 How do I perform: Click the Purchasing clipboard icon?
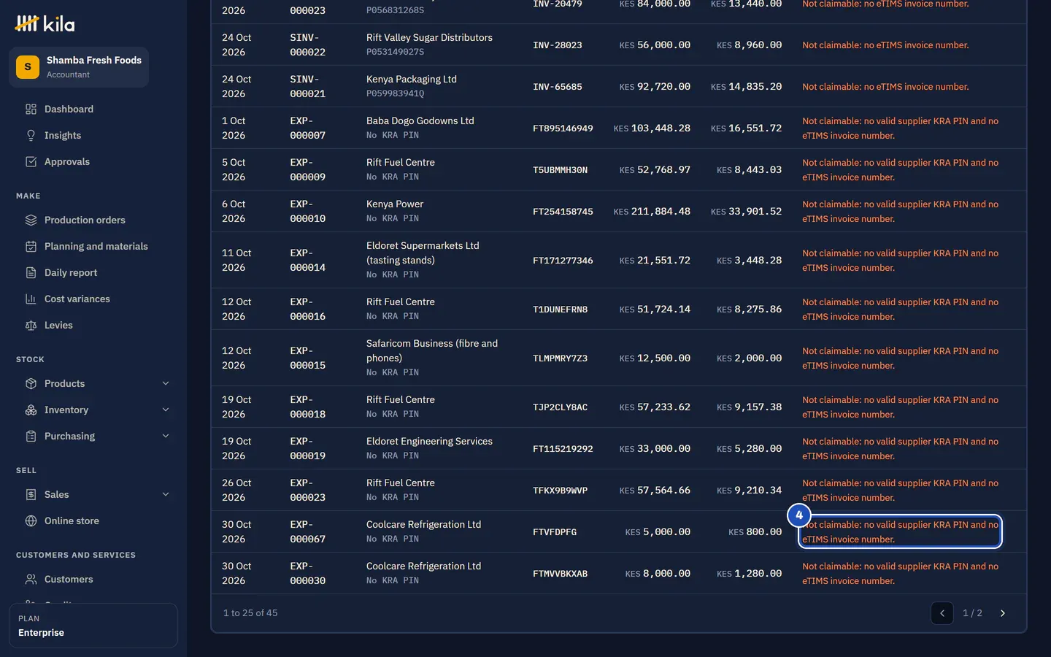[31, 436]
